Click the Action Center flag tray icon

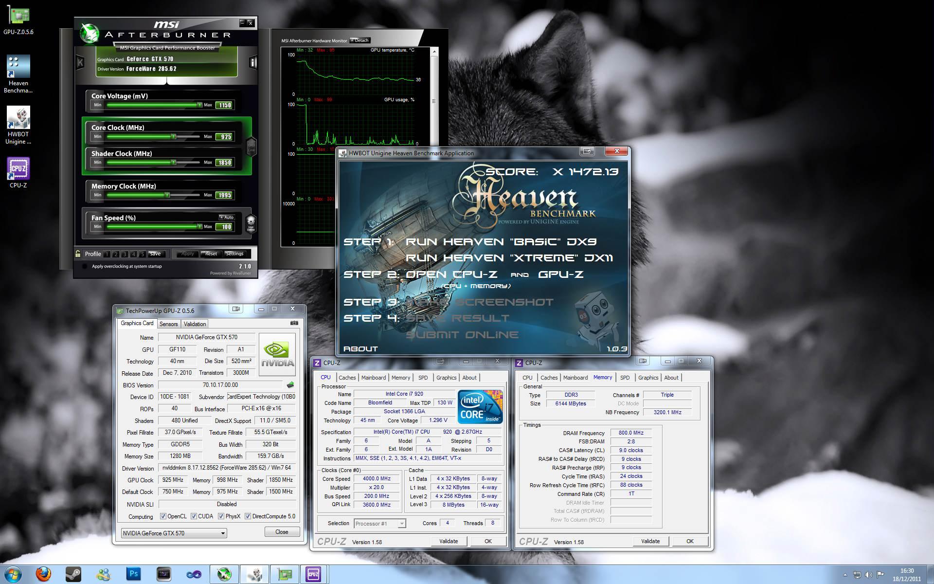pyautogui.click(x=880, y=575)
